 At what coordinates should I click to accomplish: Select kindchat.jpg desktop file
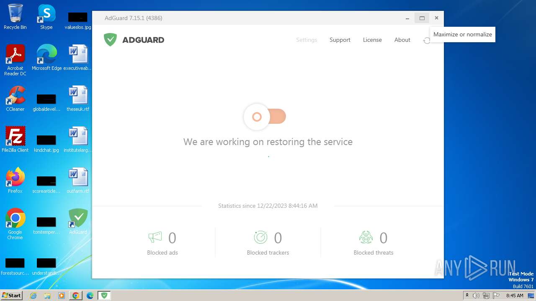(46, 143)
